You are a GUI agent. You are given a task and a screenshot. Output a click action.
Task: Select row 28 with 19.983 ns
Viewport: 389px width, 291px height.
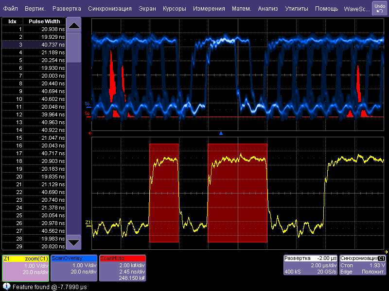click(34, 239)
